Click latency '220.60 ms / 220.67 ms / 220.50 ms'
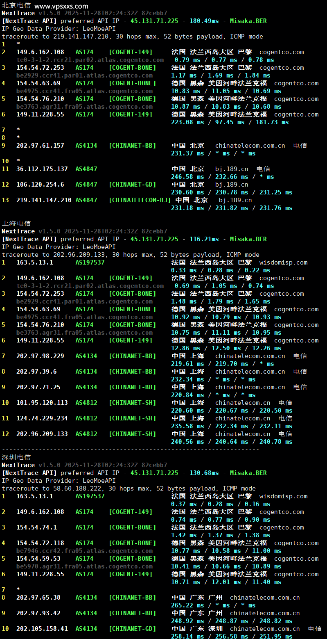Viewport: 327px width, 639px height. coord(232,411)
